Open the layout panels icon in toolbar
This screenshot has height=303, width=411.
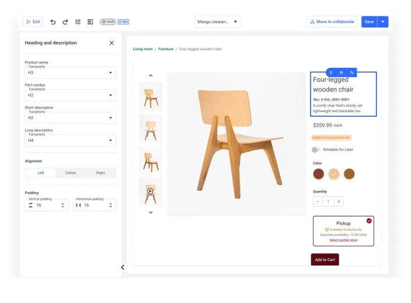(x=90, y=22)
